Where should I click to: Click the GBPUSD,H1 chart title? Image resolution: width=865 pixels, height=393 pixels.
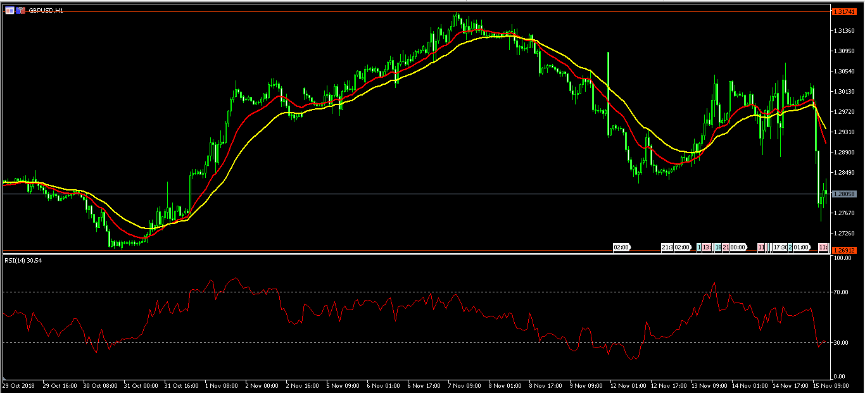45,11
